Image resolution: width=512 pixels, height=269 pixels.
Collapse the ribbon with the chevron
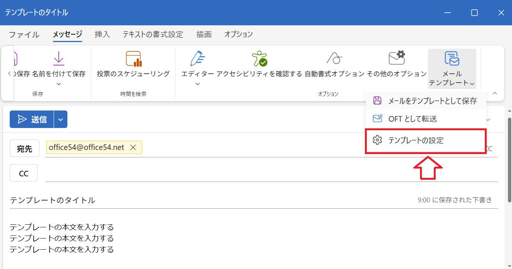click(495, 94)
